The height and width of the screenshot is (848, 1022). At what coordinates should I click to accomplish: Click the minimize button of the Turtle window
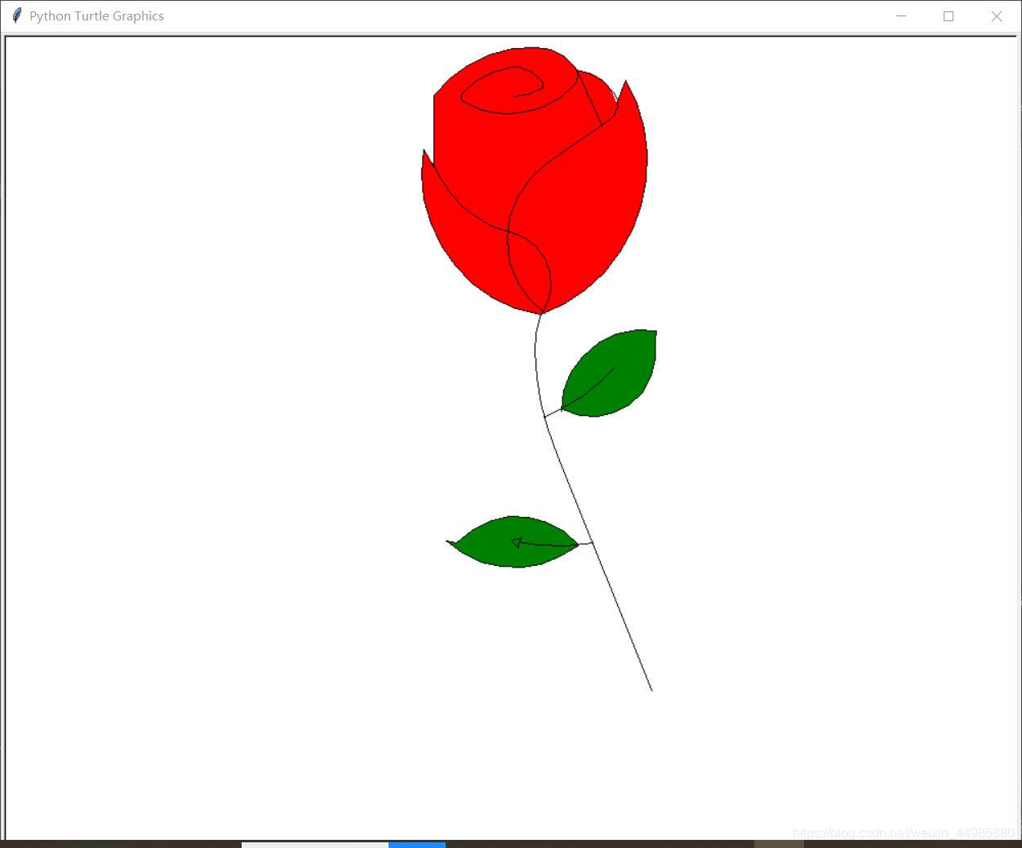901,16
